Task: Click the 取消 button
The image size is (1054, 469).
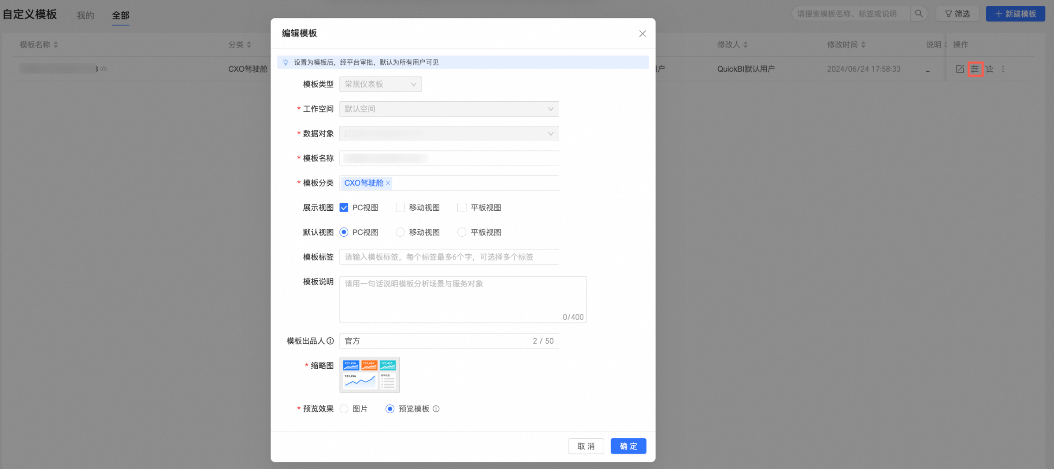Action: click(x=586, y=446)
